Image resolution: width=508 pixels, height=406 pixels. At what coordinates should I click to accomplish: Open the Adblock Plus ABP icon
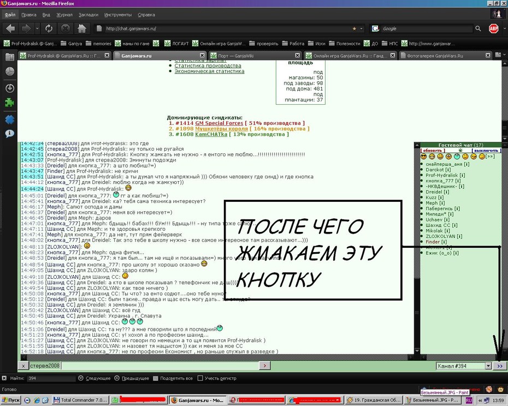click(493, 28)
